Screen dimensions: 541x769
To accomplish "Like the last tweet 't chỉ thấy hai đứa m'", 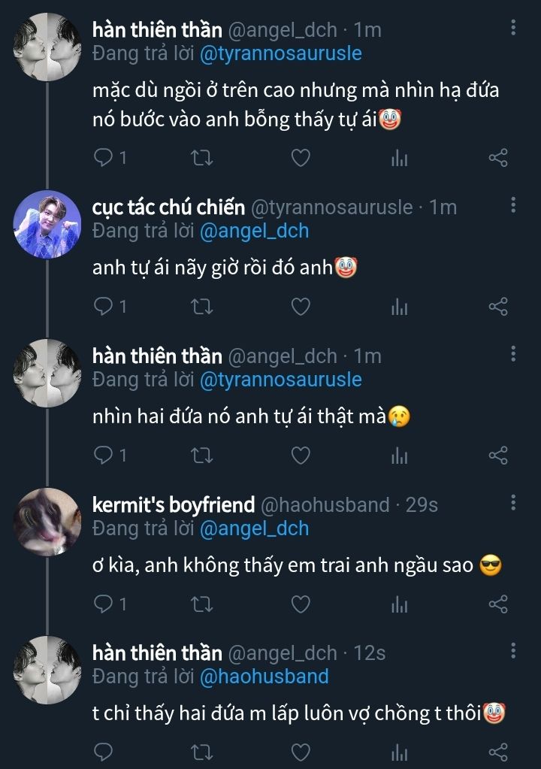I will (x=301, y=752).
